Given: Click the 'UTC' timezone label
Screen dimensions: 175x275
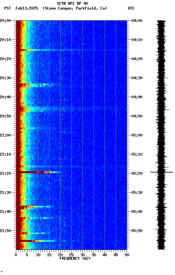Looking at the screenshot, I should coord(131,8).
